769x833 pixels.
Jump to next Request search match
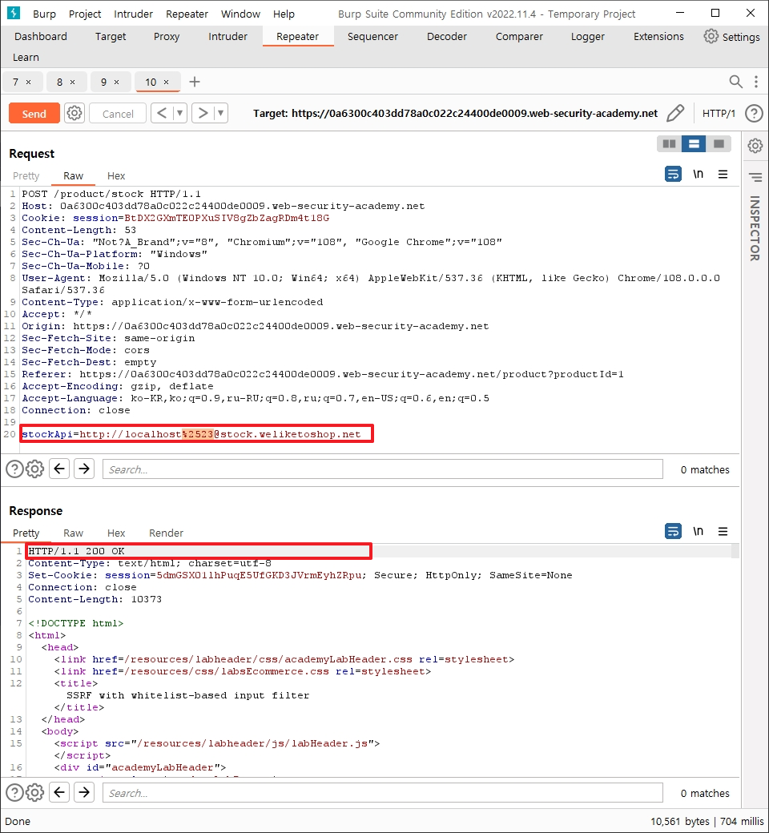point(84,469)
